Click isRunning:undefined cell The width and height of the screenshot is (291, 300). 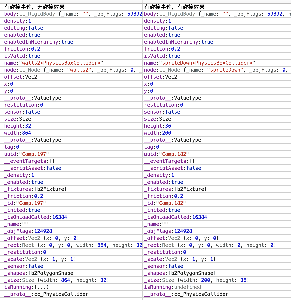coord(216,287)
